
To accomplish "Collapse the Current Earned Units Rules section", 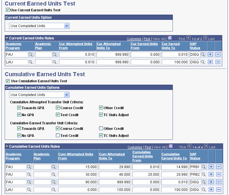I will click(x=7, y=38).
